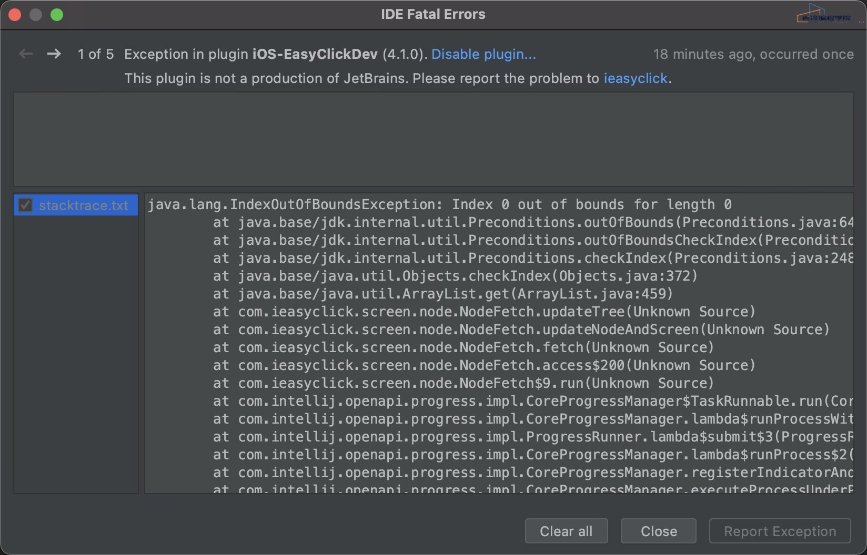Click the CoreProgressManager.registerIndicatorAnd trace line

(x=532, y=472)
